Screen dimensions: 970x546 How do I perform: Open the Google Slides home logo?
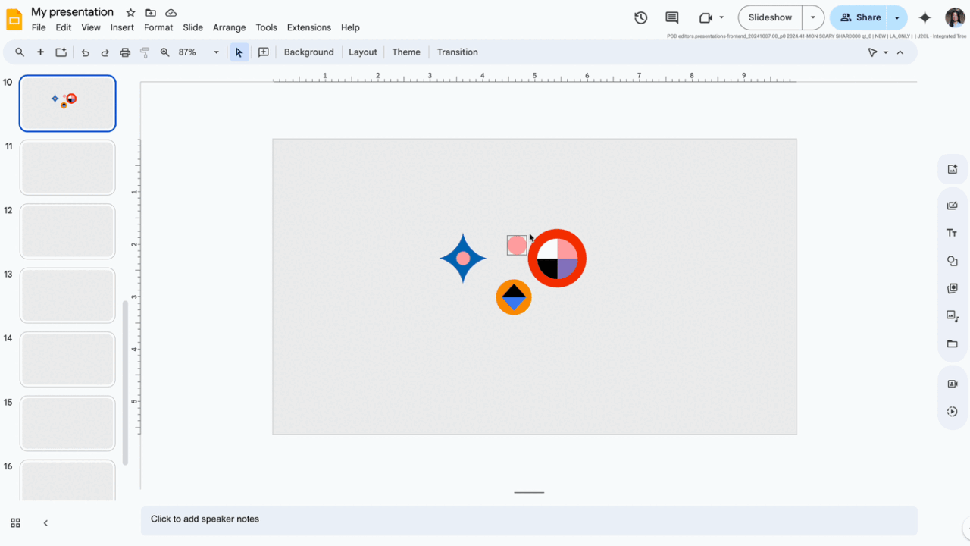(14, 19)
